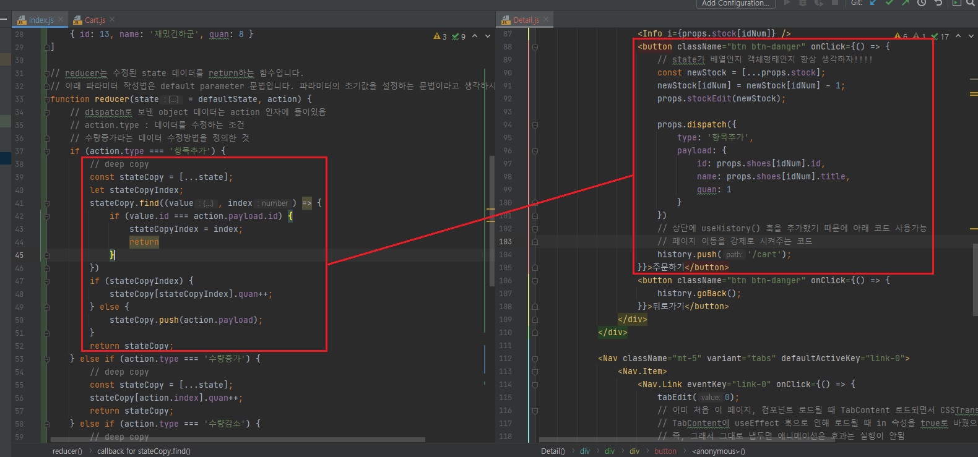The height and width of the screenshot is (457, 978).
Task: Click the Git commit checkmark icon
Action: (889, 2)
